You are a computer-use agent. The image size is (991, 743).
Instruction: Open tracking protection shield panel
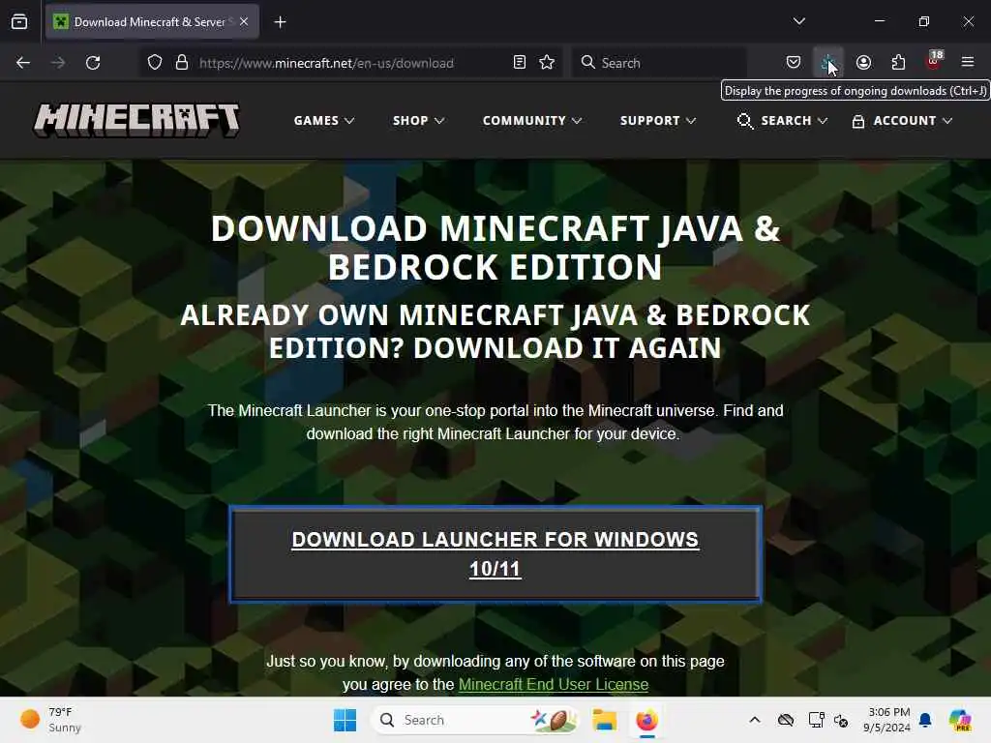pos(155,63)
